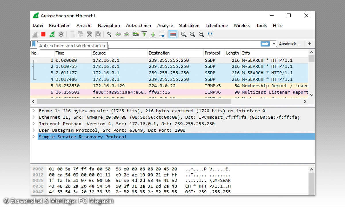Viewport: 345px width, 207px height.
Task: Click the reload capture file icon
Action: click(98, 34)
